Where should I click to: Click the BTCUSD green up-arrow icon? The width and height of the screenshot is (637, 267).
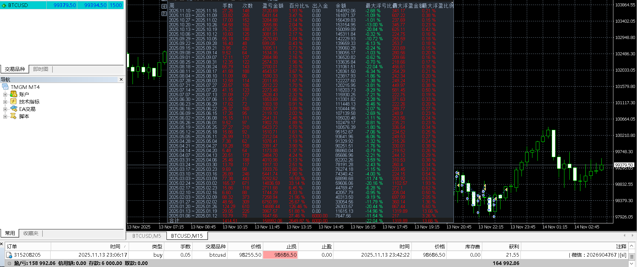point(4,5)
